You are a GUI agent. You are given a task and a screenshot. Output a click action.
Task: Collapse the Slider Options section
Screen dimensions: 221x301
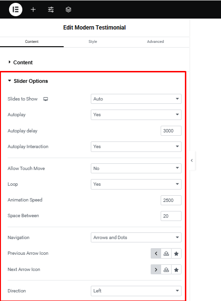click(28, 81)
